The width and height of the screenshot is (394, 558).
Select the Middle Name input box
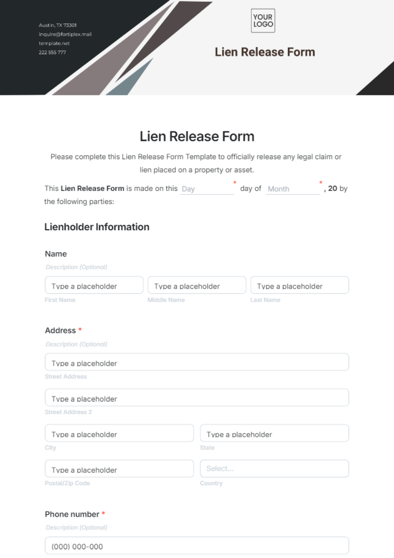point(197,285)
